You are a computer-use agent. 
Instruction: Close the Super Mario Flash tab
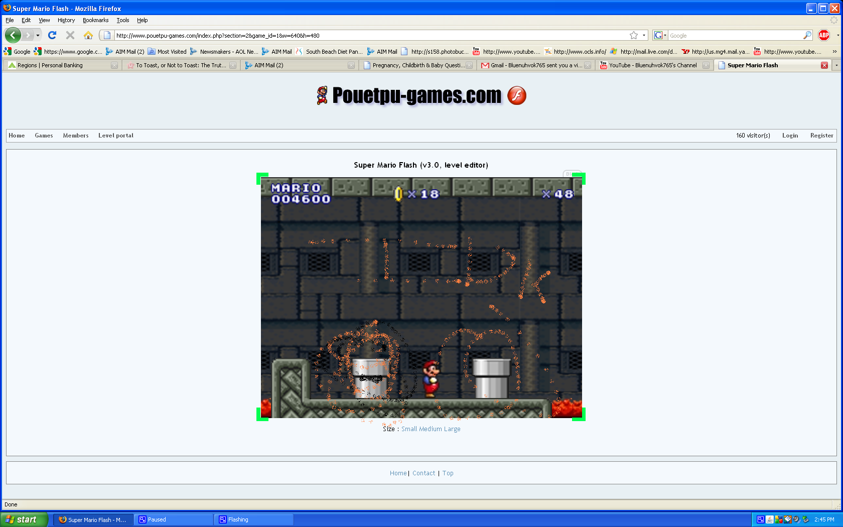[x=824, y=65]
